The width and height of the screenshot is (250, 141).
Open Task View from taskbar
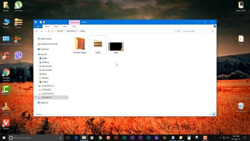[x=68, y=137]
